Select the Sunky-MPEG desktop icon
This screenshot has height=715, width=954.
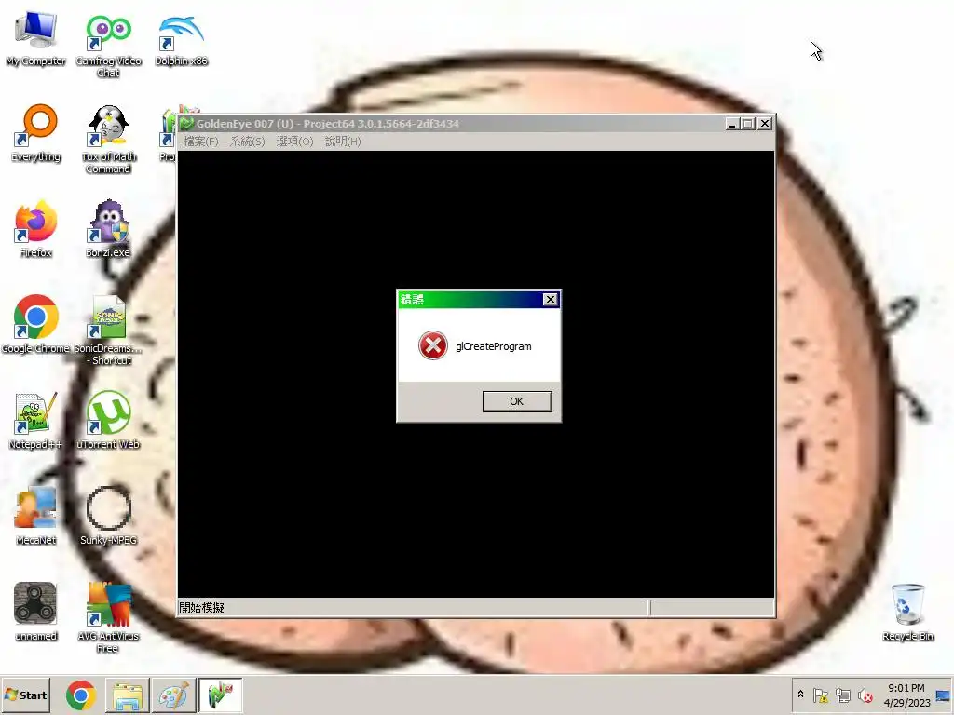(x=108, y=517)
